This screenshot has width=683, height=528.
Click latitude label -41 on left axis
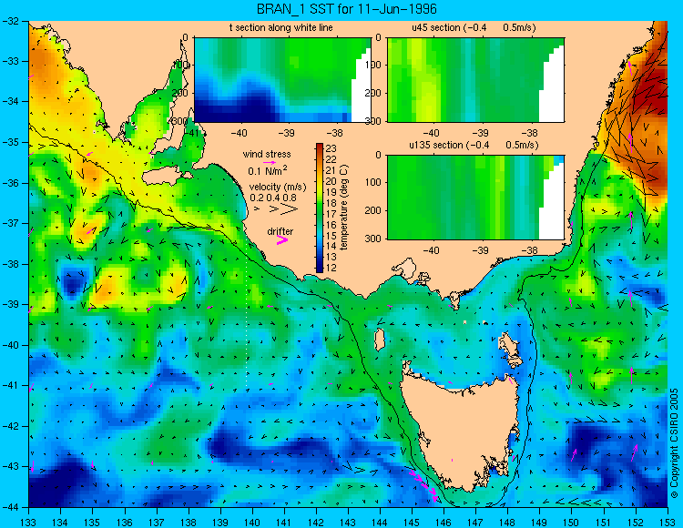10,385
